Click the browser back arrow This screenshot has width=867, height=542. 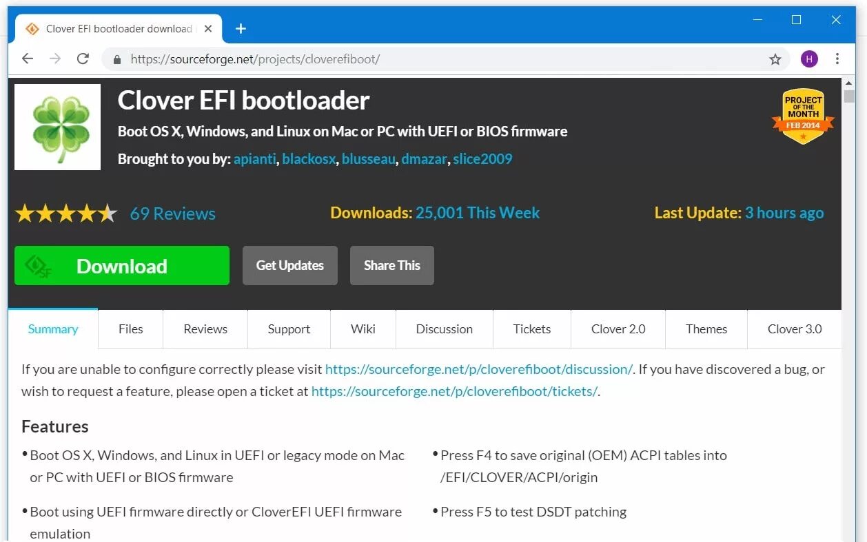tap(28, 59)
